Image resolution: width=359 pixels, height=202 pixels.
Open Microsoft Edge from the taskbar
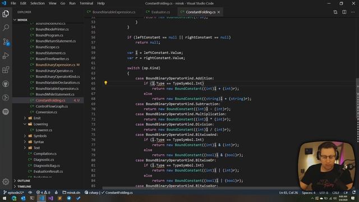pyautogui.click(x=14, y=198)
